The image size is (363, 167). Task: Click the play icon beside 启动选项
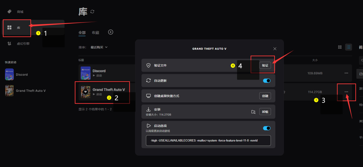coord(148,126)
